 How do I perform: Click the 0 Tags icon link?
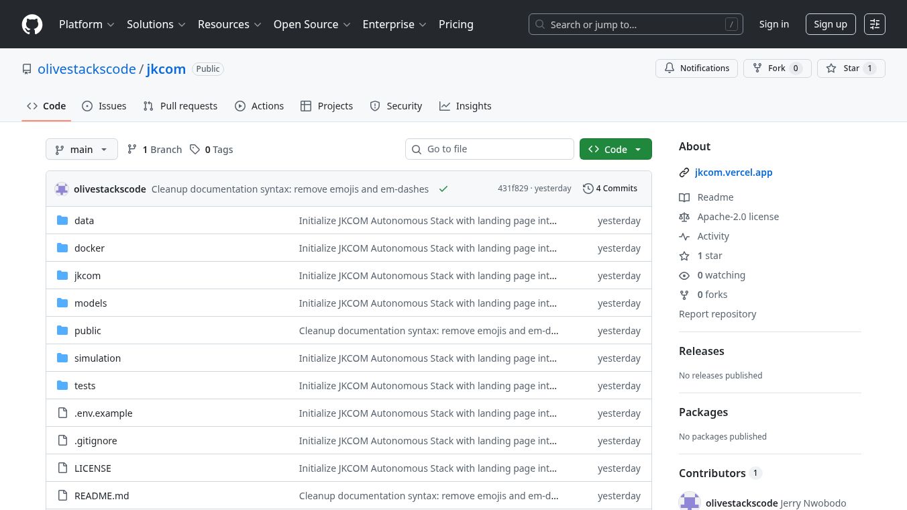211,150
